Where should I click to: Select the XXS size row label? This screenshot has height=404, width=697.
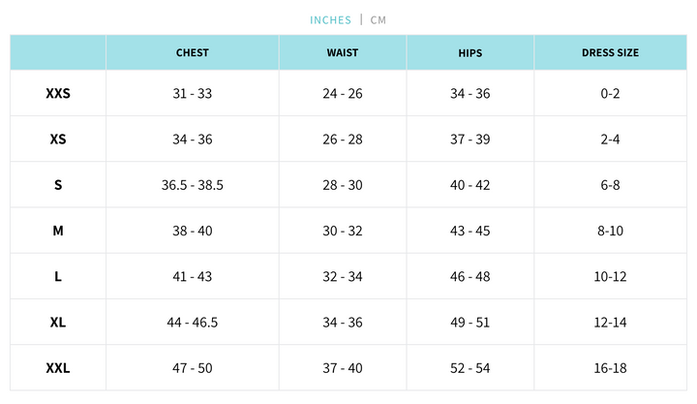coord(58,94)
